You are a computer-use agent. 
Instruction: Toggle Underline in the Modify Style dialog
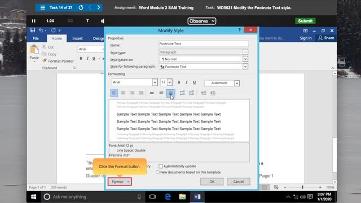(x=194, y=82)
